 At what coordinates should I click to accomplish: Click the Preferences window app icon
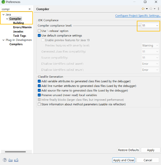pos(3,2)
